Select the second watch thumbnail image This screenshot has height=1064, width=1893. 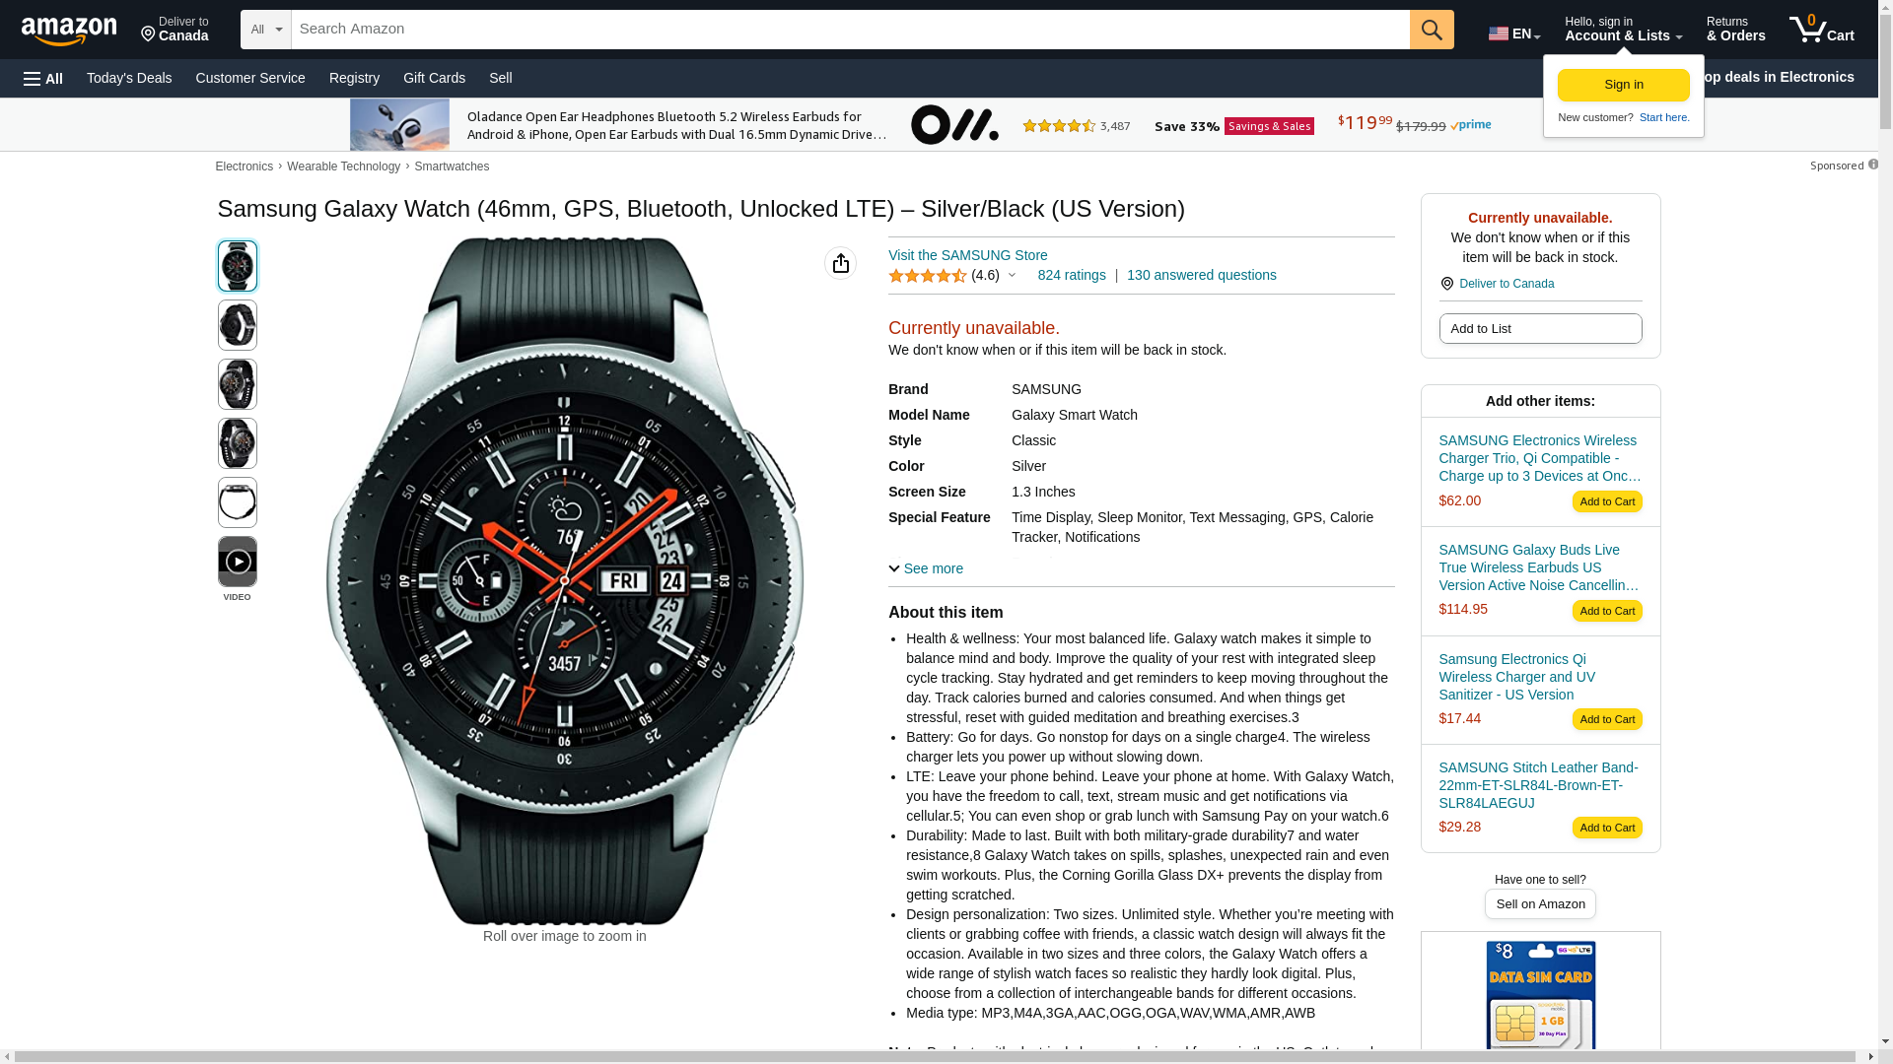[x=237, y=325]
